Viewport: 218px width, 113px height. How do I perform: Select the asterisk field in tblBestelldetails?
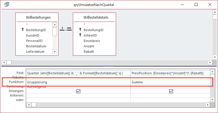click(x=84, y=25)
